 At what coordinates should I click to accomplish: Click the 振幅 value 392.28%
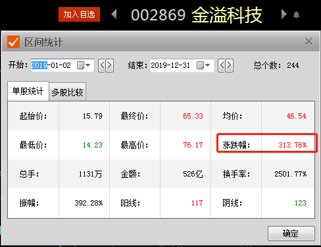pos(89,203)
